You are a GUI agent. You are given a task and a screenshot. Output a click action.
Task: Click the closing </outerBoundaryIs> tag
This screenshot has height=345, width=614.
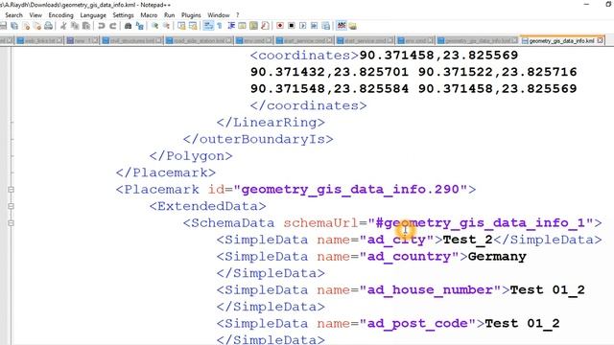(x=258, y=139)
